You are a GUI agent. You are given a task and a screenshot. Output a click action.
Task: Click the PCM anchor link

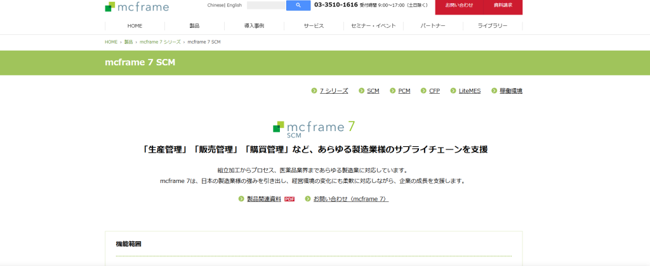tap(404, 91)
